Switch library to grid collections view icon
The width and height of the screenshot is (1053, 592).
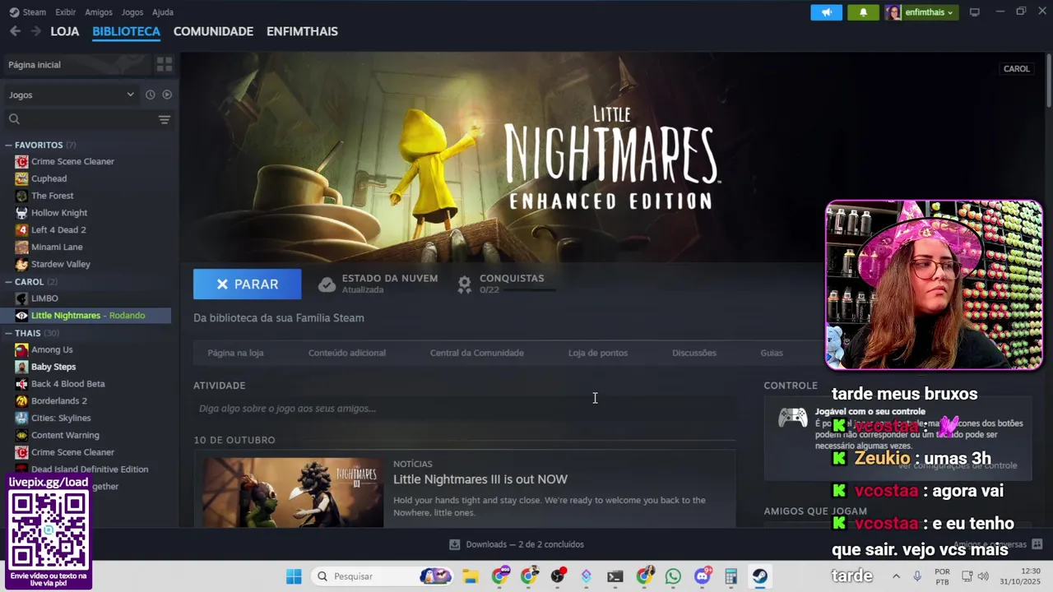click(x=165, y=64)
